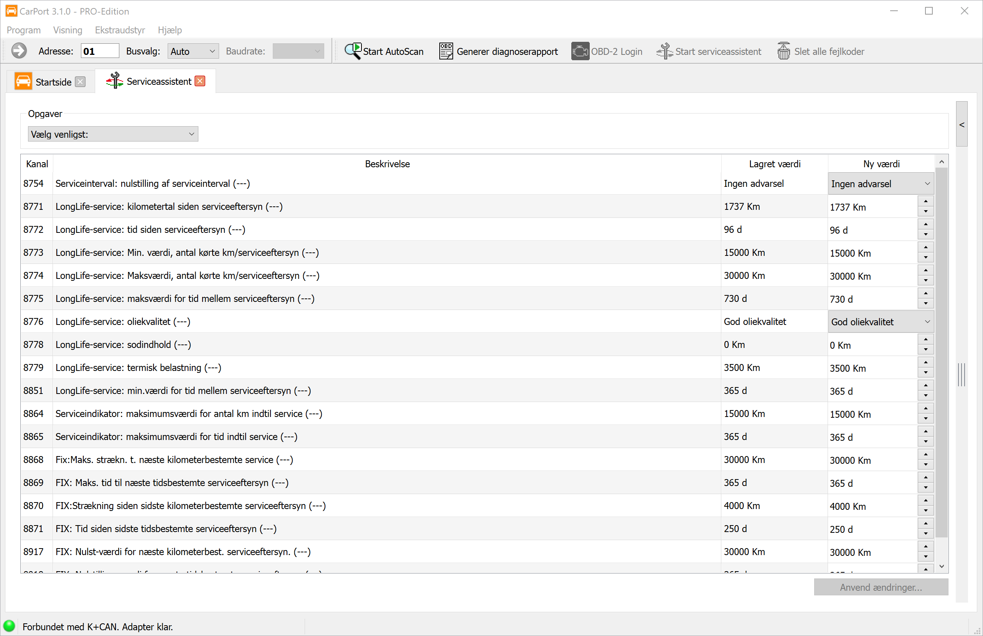The width and height of the screenshot is (983, 636).
Task: Open the God oliekvalitet new-value dropdown
Action: (881, 322)
